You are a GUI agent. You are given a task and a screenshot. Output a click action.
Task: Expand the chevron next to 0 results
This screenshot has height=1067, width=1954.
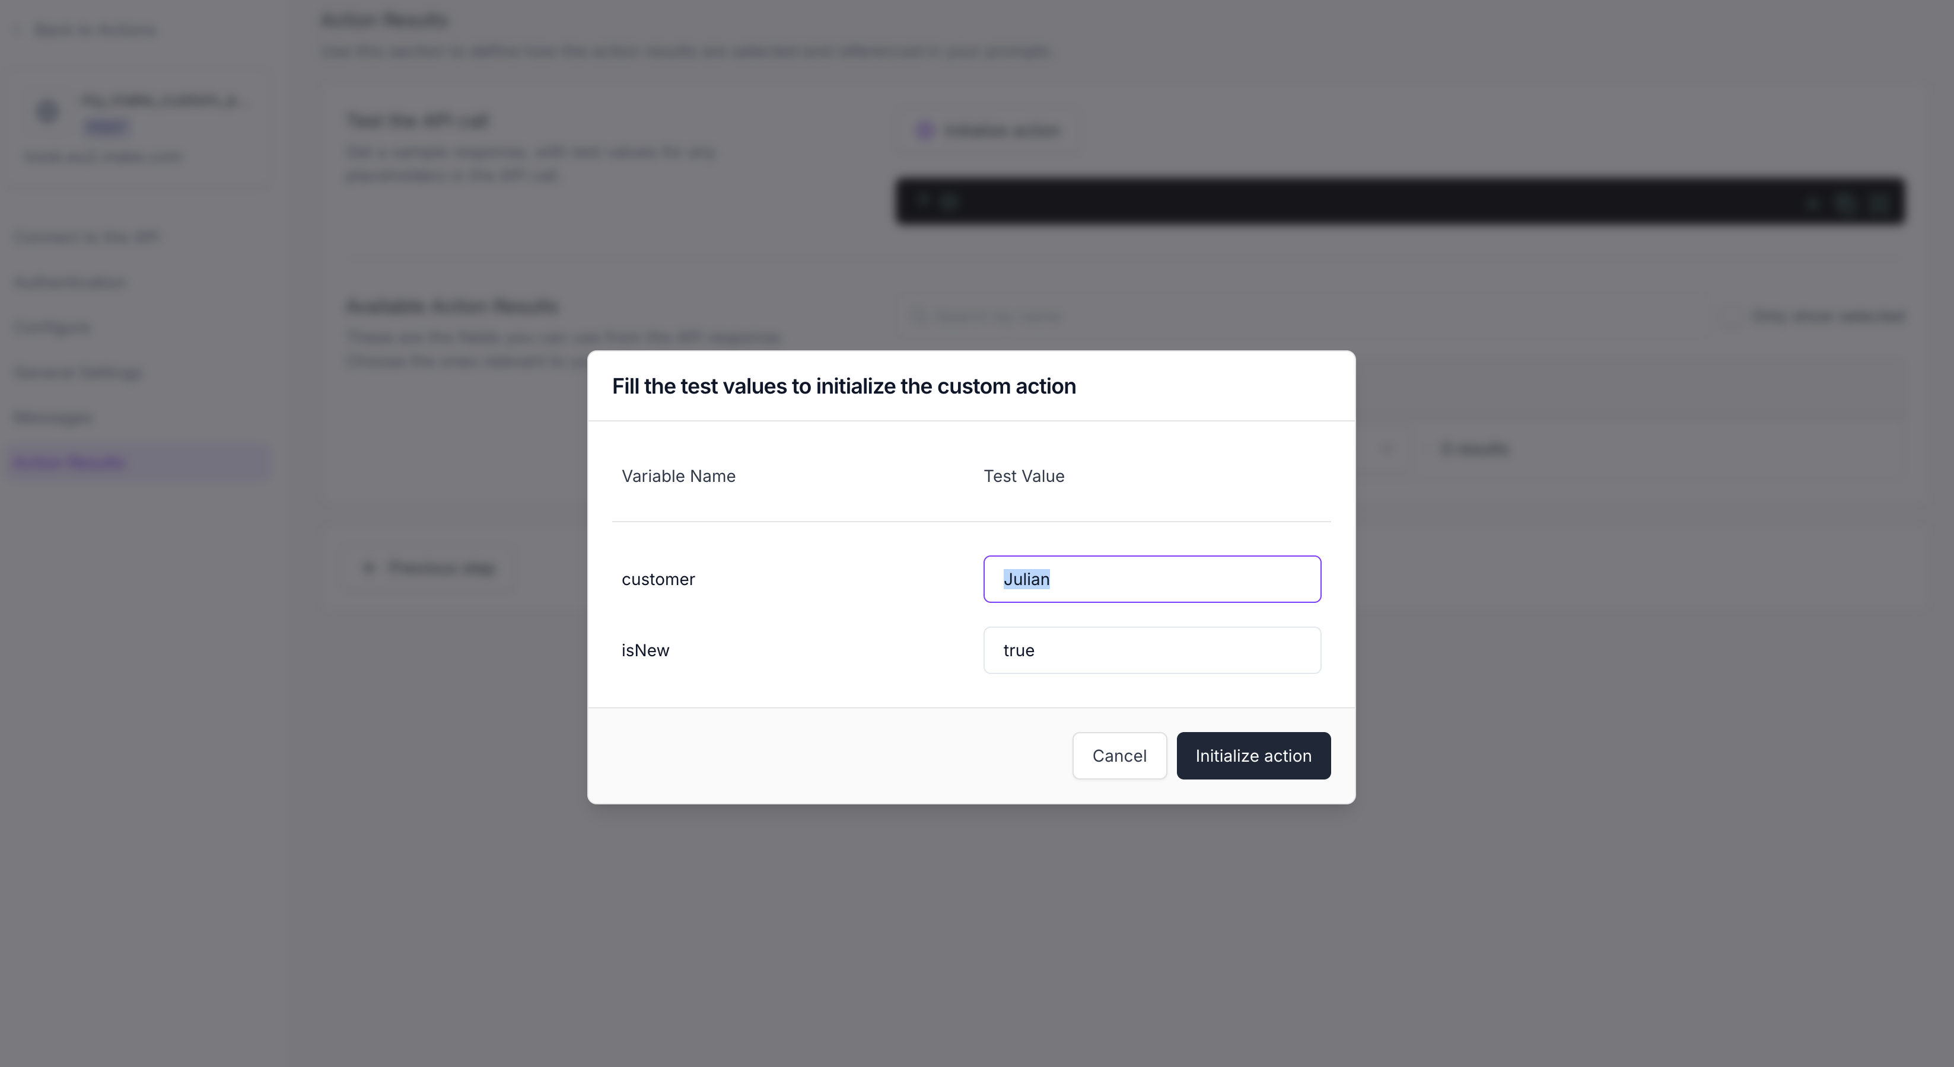(1387, 449)
